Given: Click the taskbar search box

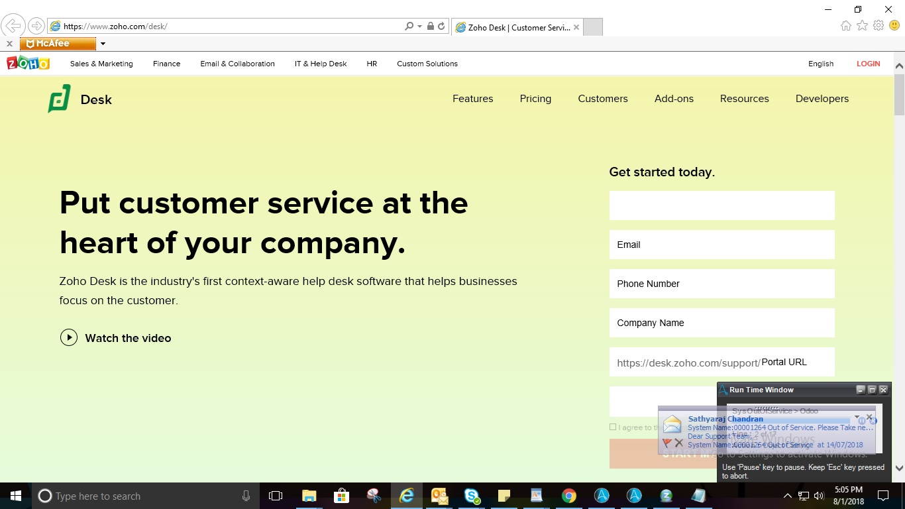Looking at the screenshot, I should (x=144, y=496).
